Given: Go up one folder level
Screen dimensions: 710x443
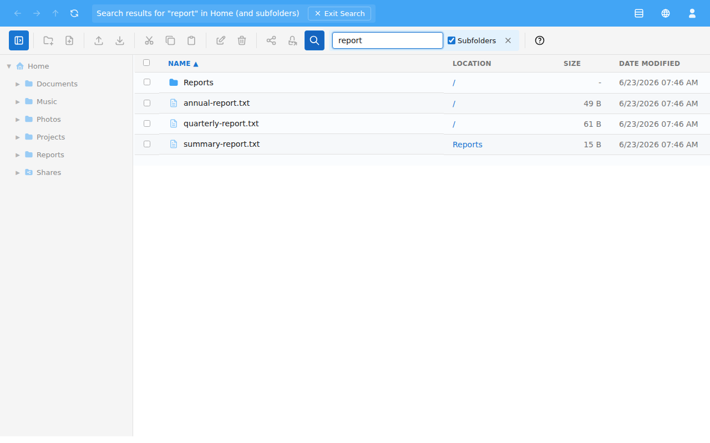Looking at the screenshot, I should click(55, 13).
